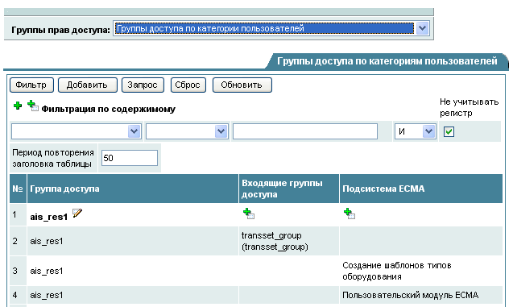Click the Группа доступа column header

point(133,189)
